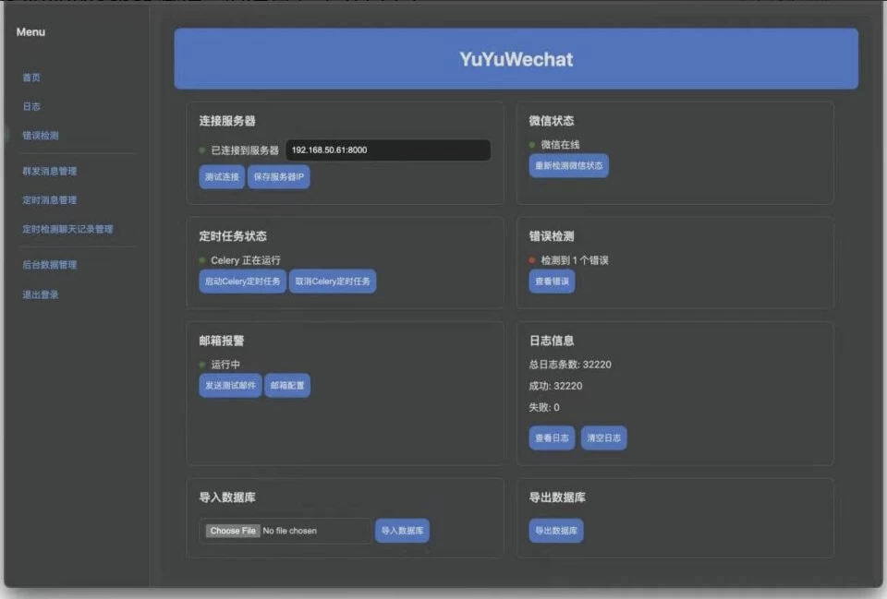This screenshot has width=887, height=599.
Task: Click the 测试连接 button
Action: pyautogui.click(x=222, y=177)
